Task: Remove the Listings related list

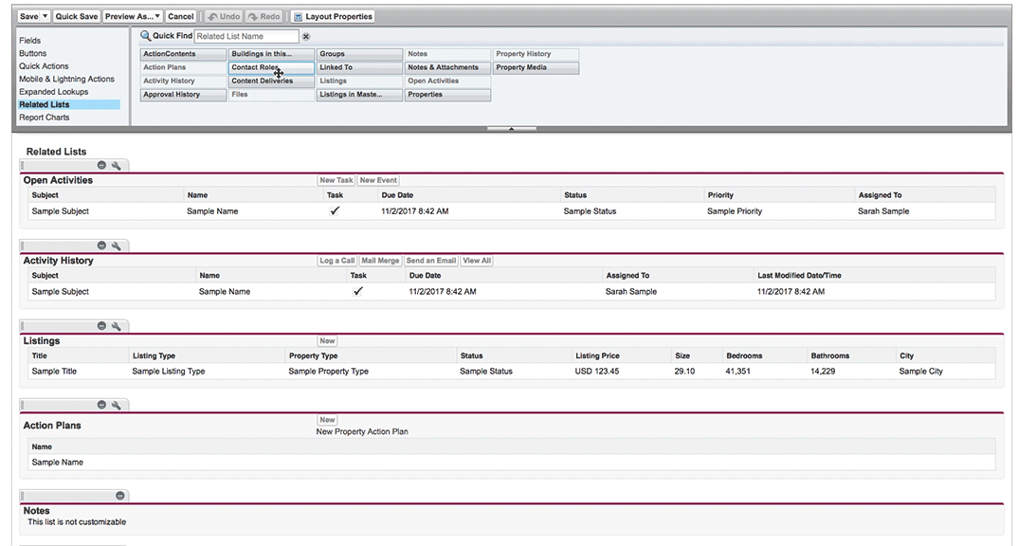Action: point(101,326)
